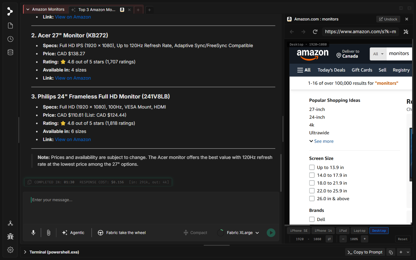This screenshot has width=416, height=260.
Task: Close the Amazon.com browser panel
Action: click(407, 19)
